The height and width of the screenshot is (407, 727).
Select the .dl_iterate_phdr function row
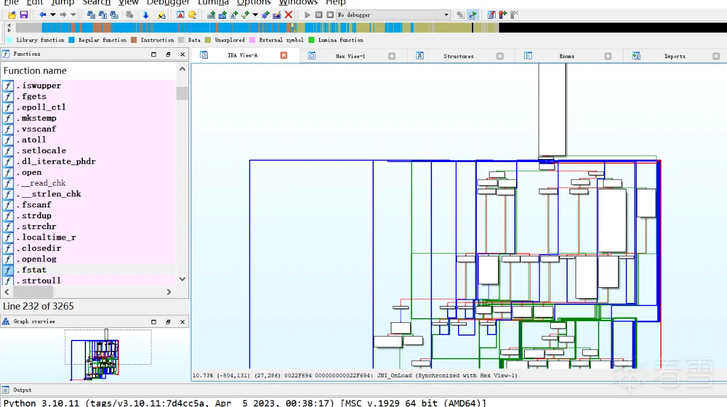tap(88, 161)
